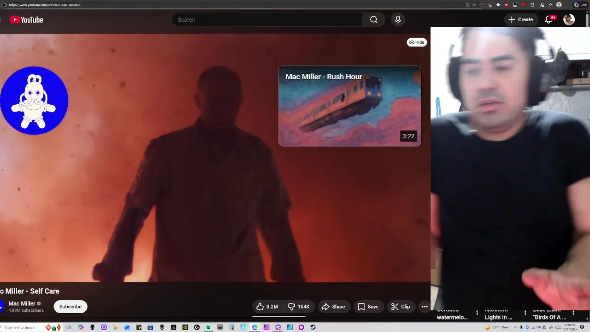Viewport: 590px width, 332px height.
Task: Open the Calculator taskbar icon
Action: (x=231, y=327)
